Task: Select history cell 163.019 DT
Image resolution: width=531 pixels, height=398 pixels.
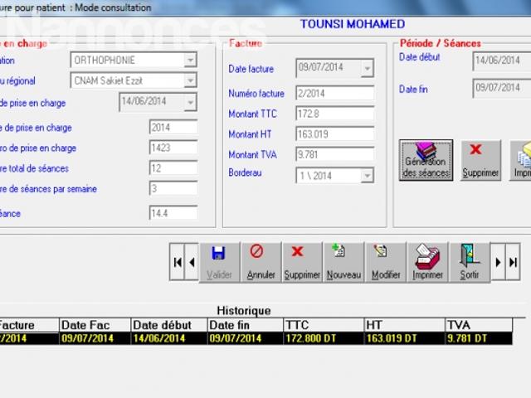Action: click(x=405, y=338)
